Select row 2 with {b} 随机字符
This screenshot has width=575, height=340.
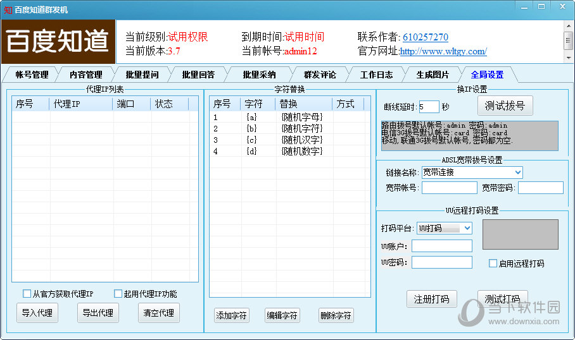click(289, 128)
